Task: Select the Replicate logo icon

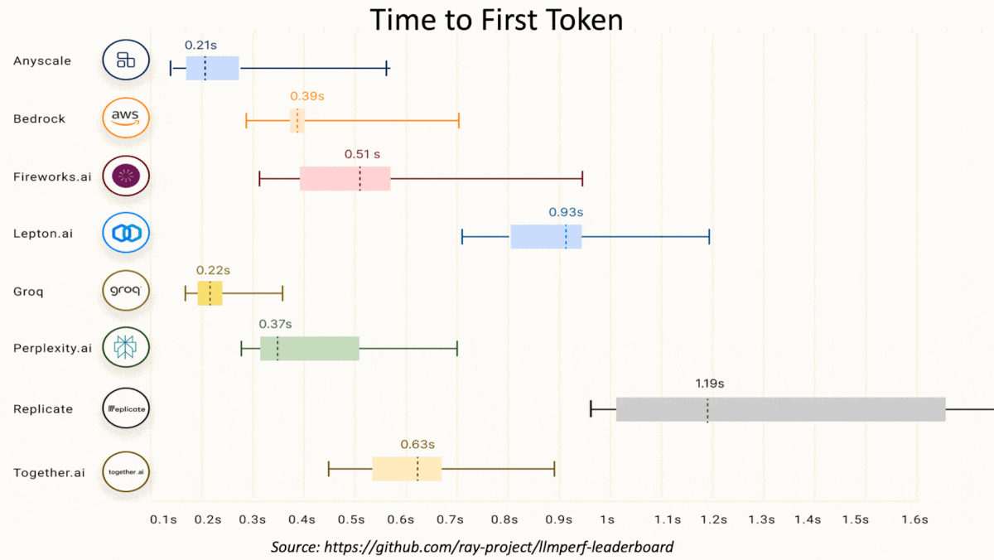Action: click(x=126, y=408)
